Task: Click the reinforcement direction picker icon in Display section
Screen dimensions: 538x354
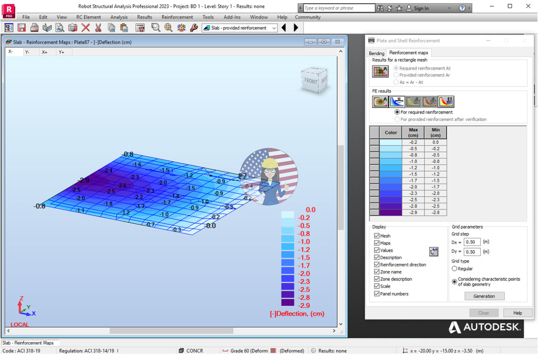Action: [433, 252]
